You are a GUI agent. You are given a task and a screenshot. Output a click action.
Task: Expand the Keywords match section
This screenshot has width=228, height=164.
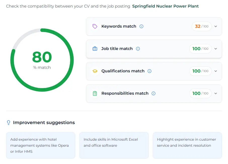coord(216,26)
